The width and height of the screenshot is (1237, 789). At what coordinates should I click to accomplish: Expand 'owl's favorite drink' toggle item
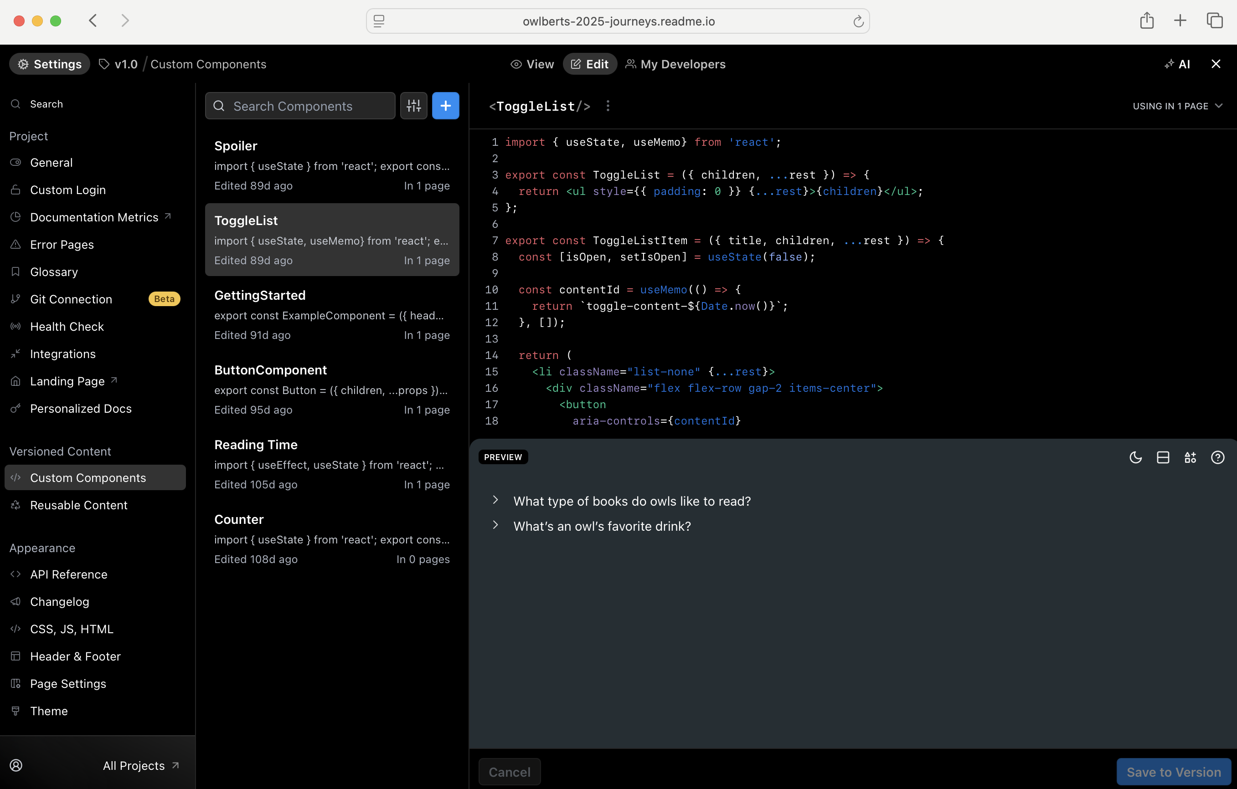(x=592, y=526)
